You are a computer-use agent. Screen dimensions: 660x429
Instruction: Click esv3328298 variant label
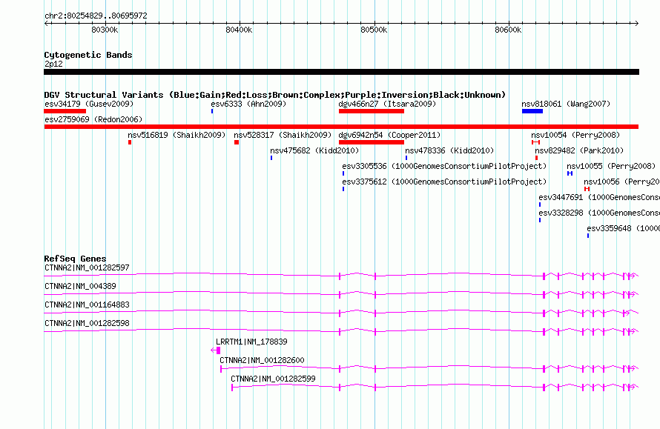tap(599, 213)
